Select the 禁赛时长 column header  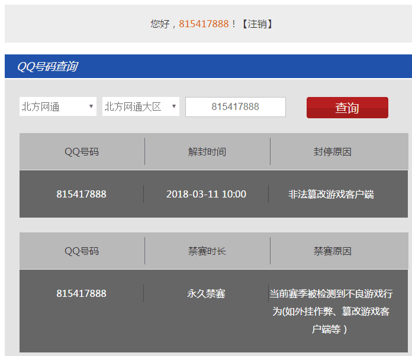[x=207, y=251]
